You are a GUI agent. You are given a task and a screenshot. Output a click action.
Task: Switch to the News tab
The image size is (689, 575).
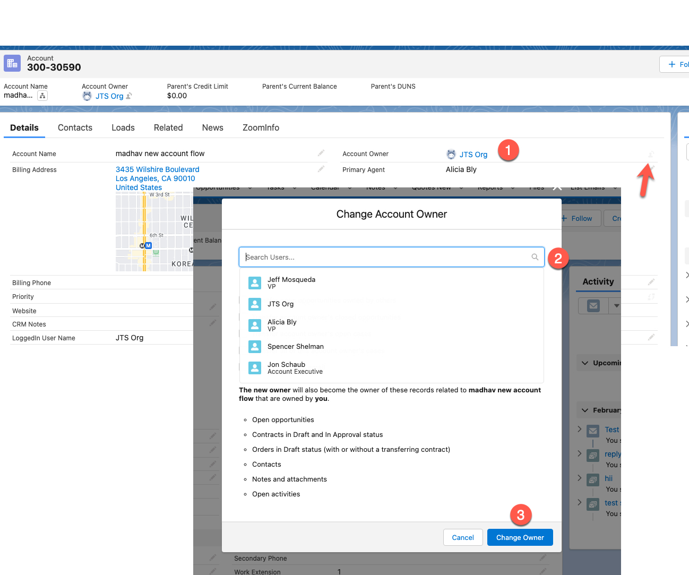[213, 127]
